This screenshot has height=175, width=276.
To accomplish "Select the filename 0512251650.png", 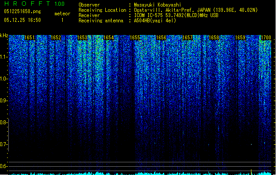I will tap(22, 12).
